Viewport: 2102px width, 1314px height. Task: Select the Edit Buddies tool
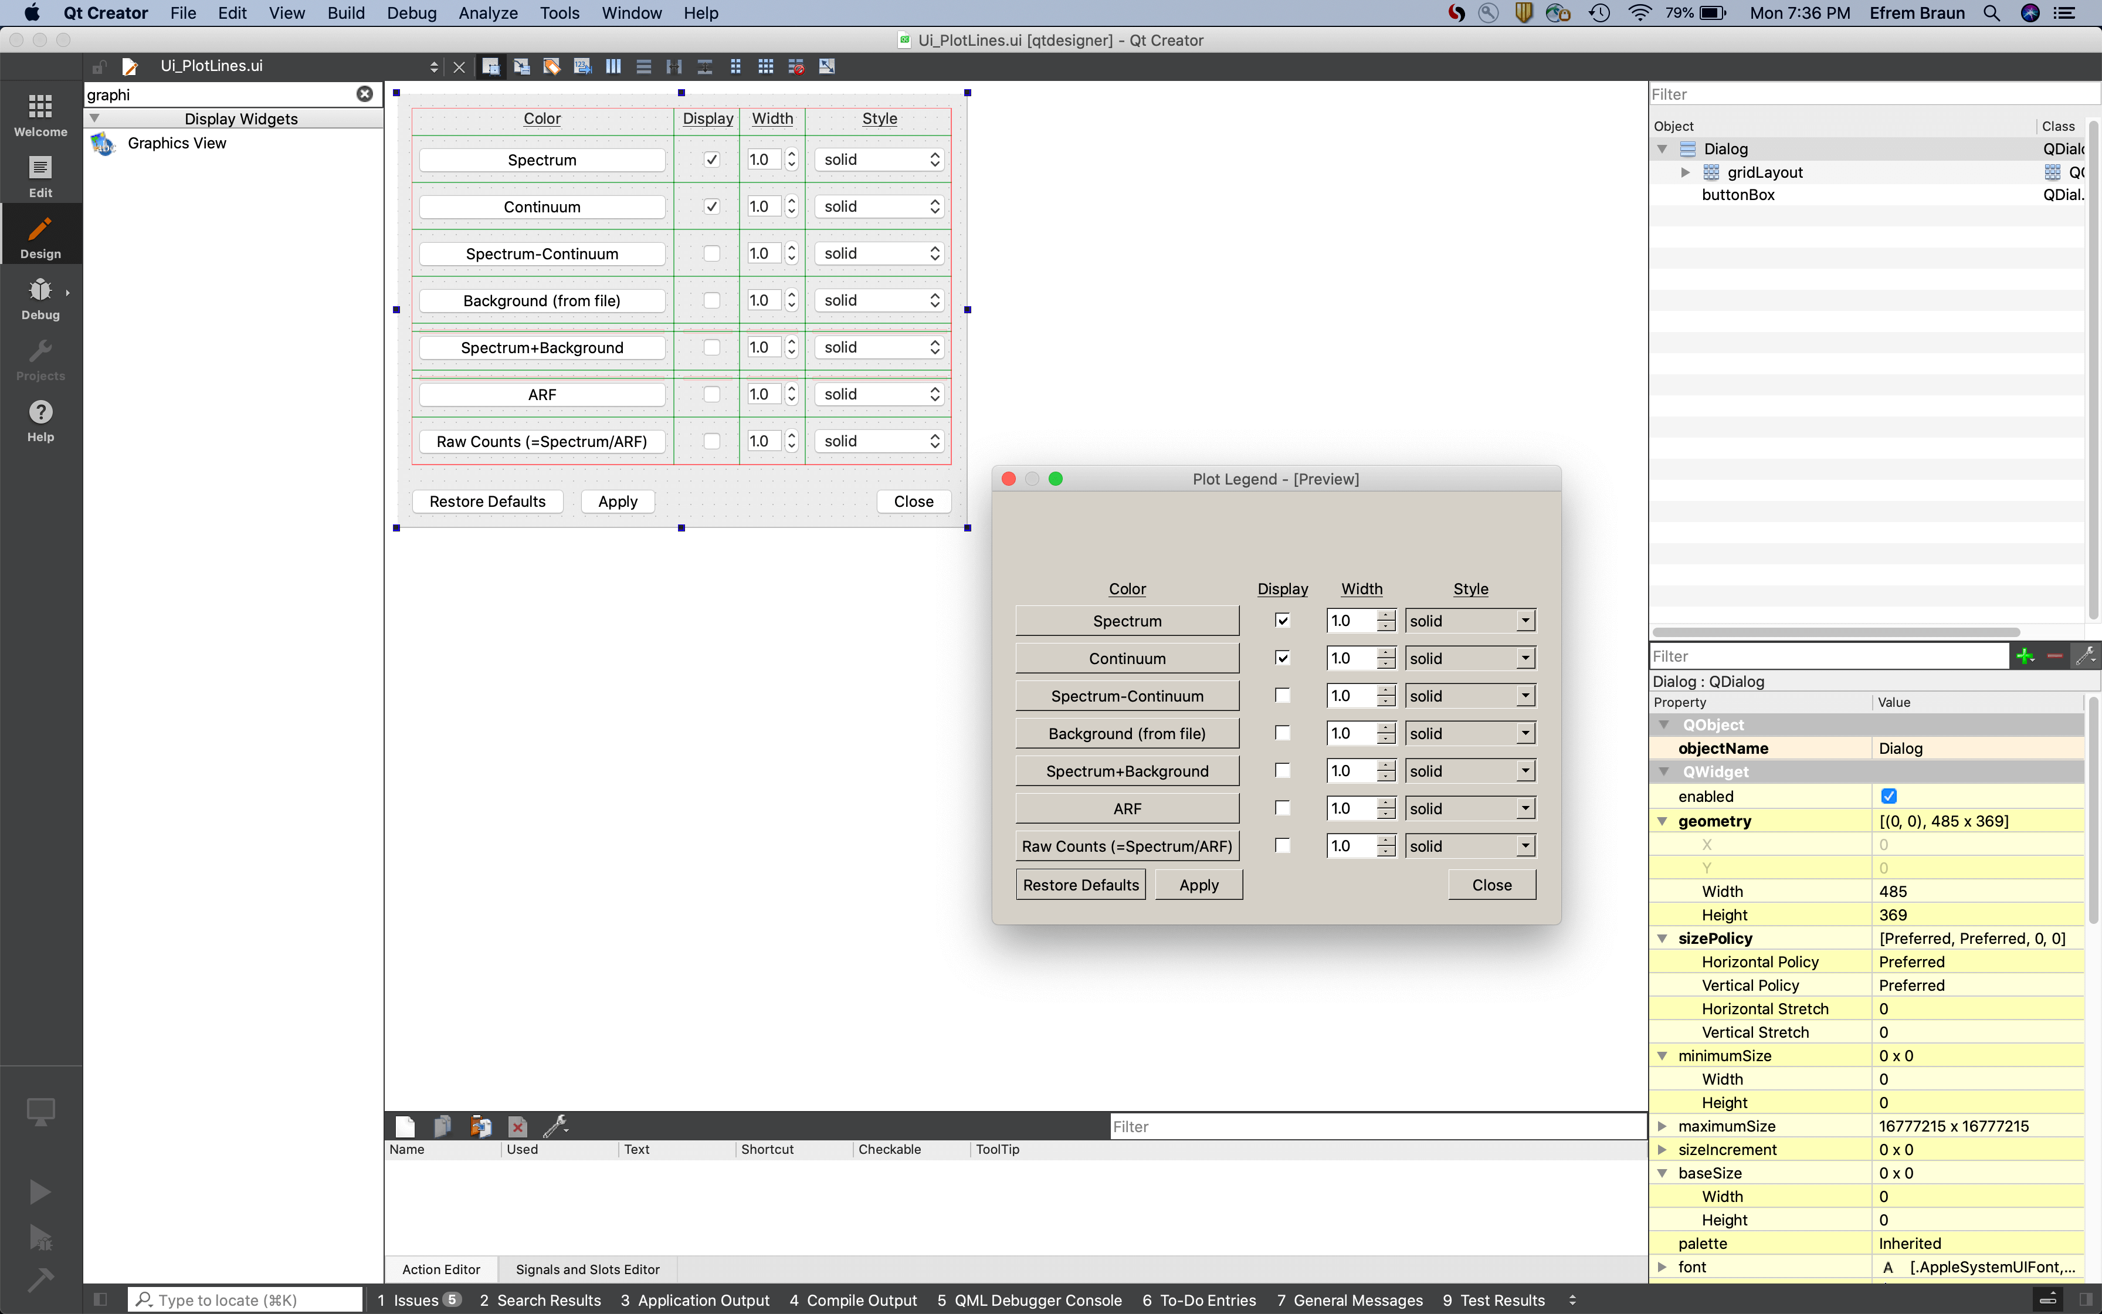tap(551, 66)
